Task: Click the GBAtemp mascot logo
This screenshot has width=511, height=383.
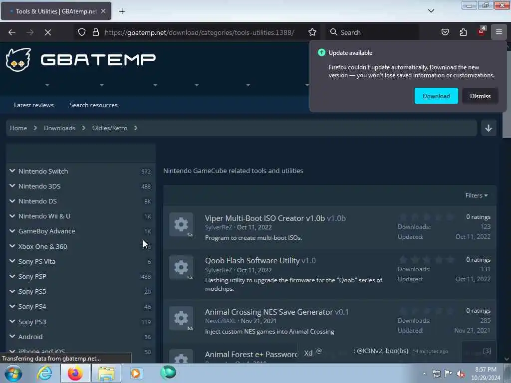Action: (18, 60)
